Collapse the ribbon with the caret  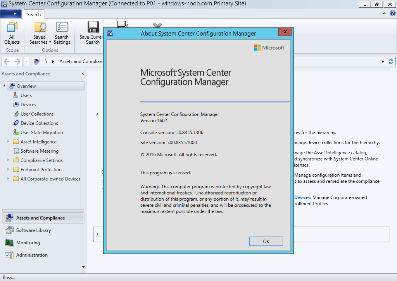[x=384, y=14]
